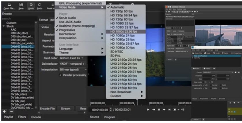This screenshot has width=242, height=123.
Task: Select HD 720p 60 fps mode
Action: point(126,19)
